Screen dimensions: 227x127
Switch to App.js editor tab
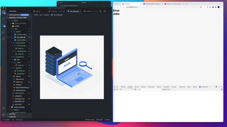(38, 11)
